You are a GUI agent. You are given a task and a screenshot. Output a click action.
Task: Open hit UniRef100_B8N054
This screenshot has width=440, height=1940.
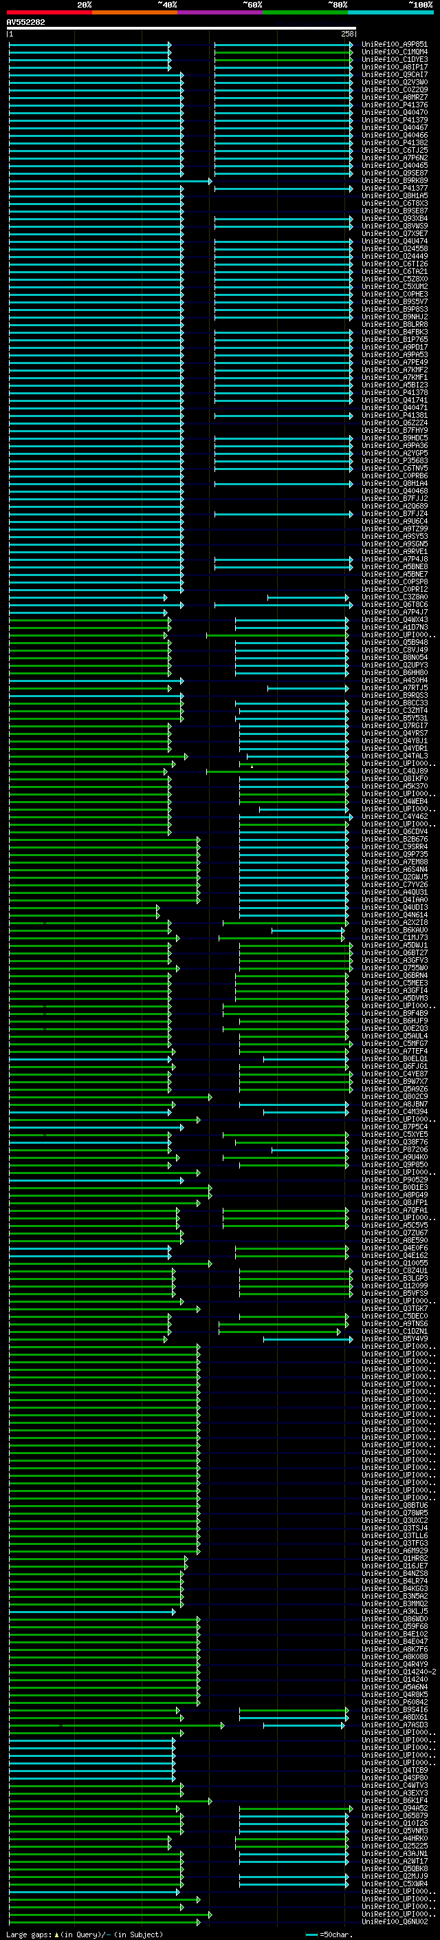394,657
